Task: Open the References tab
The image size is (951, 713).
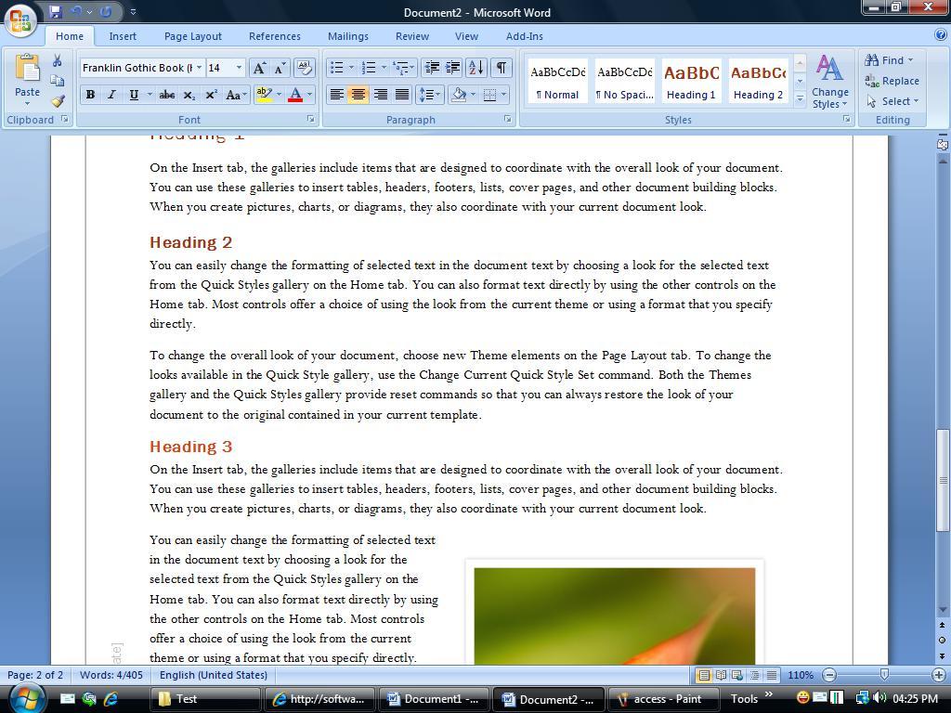Action: point(274,36)
